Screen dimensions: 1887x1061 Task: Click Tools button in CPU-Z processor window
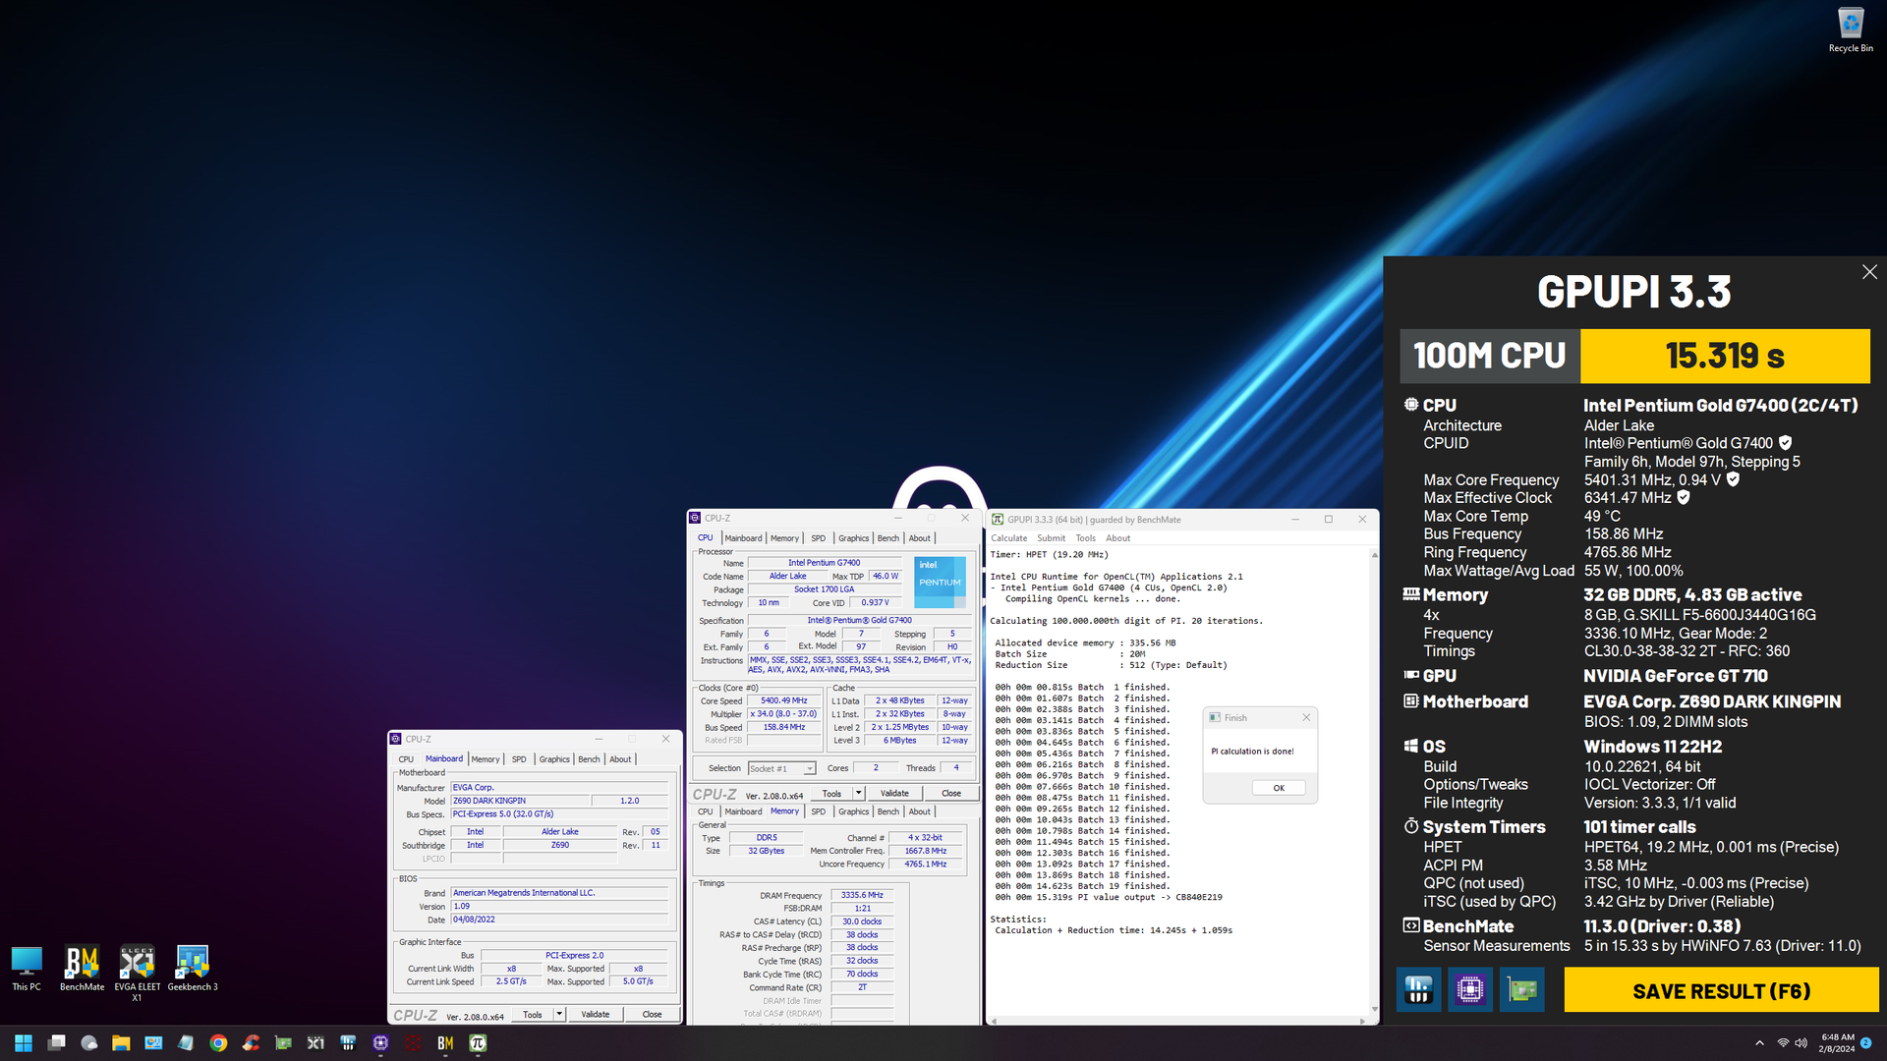831,794
